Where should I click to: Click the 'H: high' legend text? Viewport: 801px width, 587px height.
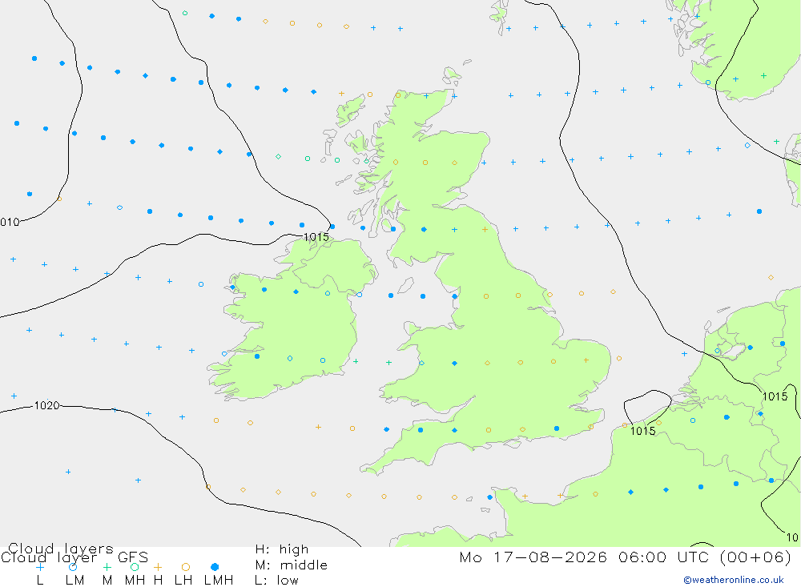coord(282,549)
